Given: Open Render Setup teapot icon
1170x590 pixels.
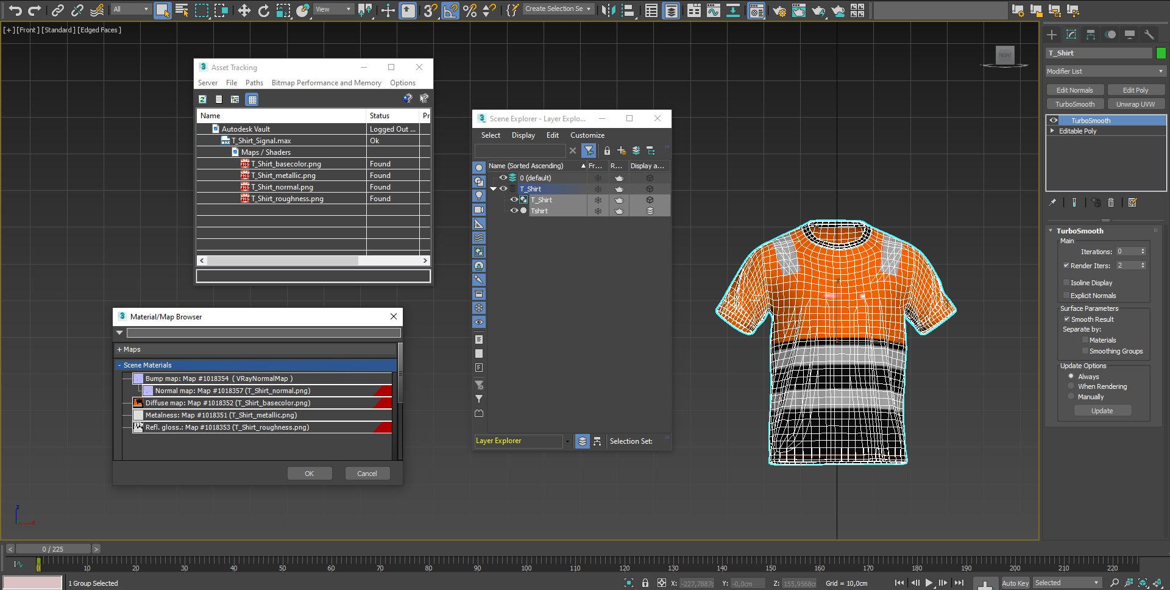Looking at the screenshot, I should 779,10.
